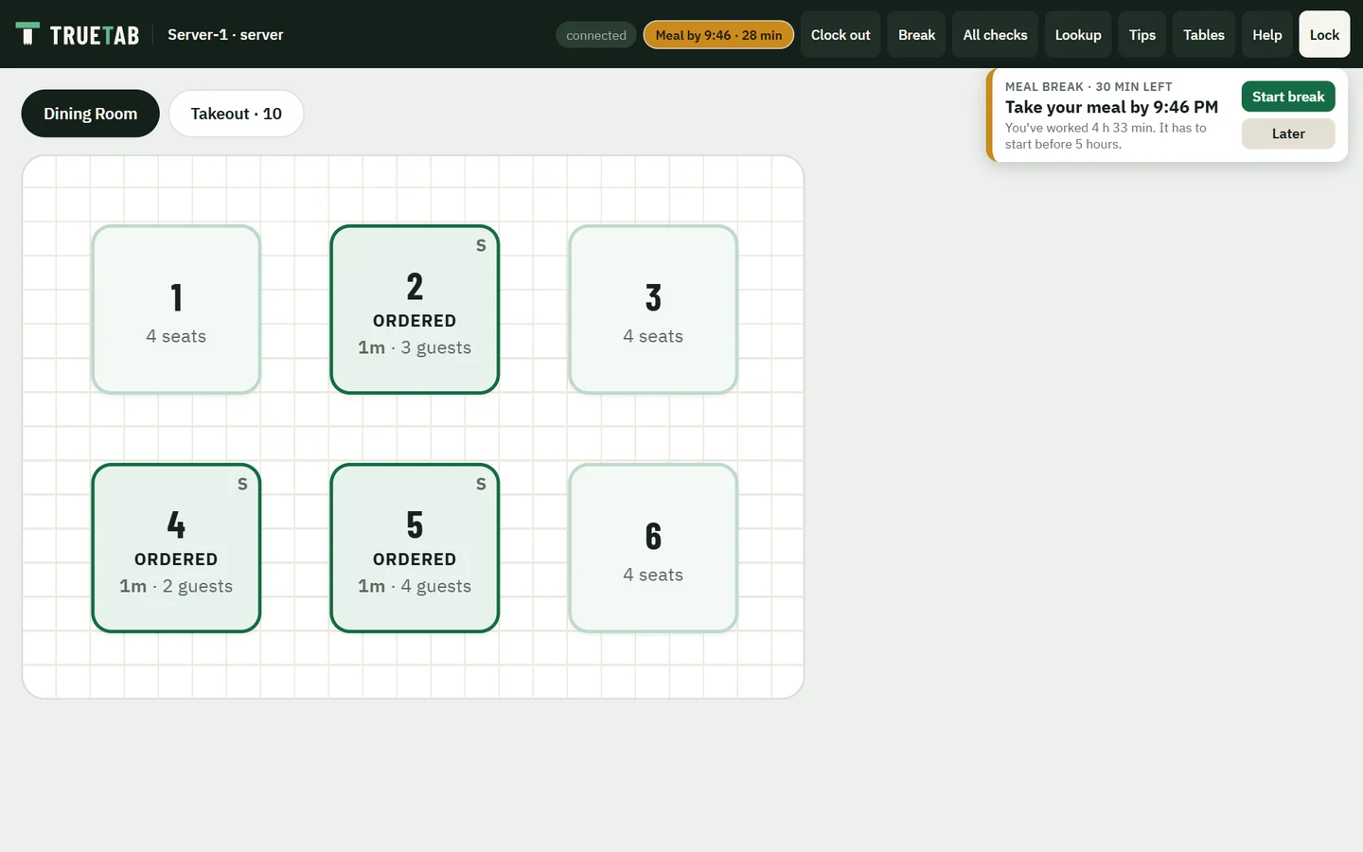Click the S badge on table 5
Screen dimensions: 1363x852
tap(481, 485)
